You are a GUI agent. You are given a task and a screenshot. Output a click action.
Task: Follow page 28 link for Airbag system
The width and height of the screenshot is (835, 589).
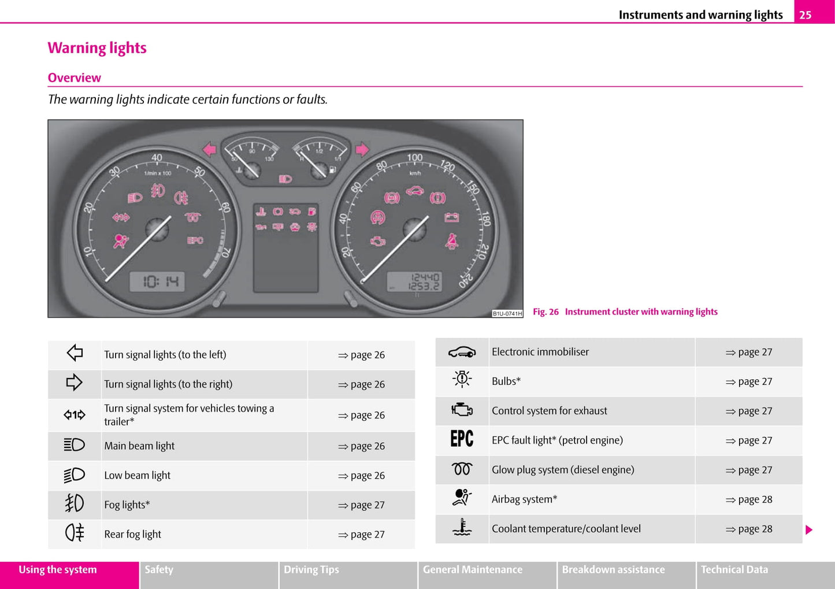[749, 499]
